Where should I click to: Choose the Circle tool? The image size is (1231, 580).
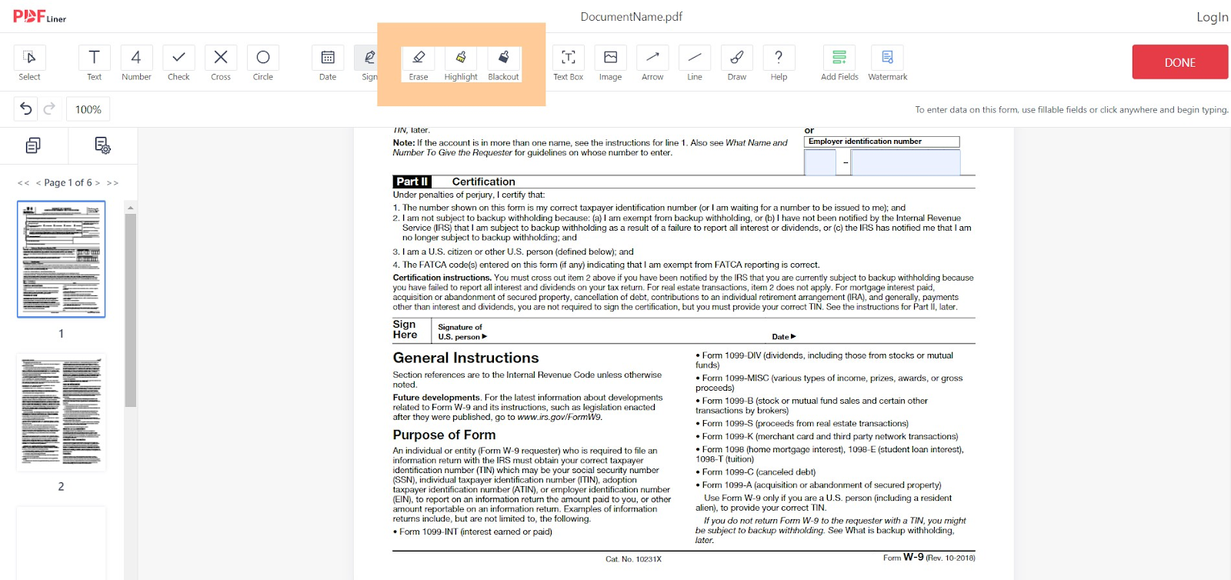click(x=263, y=63)
